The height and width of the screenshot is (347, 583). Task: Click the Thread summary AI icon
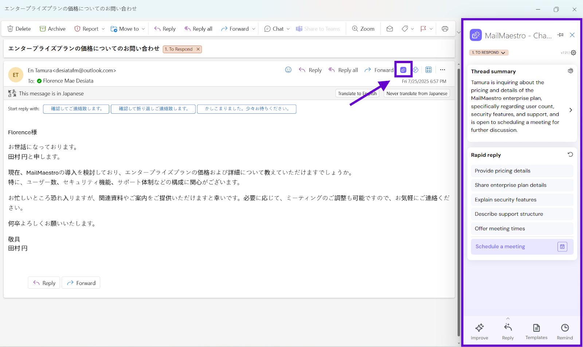[x=571, y=71]
